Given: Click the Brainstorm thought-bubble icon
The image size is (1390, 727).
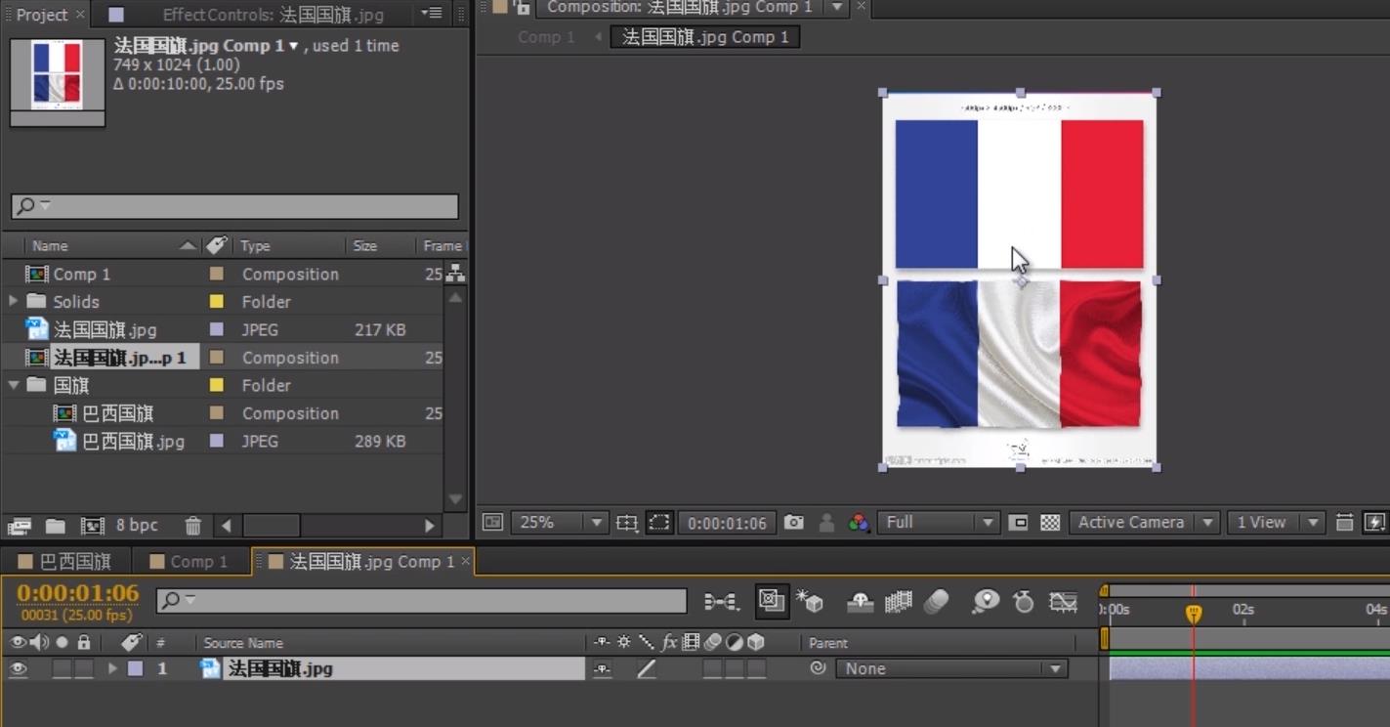Looking at the screenshot, I should [986, 602].
